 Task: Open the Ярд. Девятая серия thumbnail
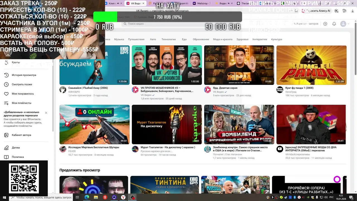[239, 65]
